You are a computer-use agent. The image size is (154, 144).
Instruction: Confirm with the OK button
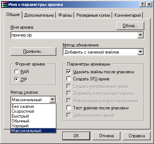pos(76,136)
